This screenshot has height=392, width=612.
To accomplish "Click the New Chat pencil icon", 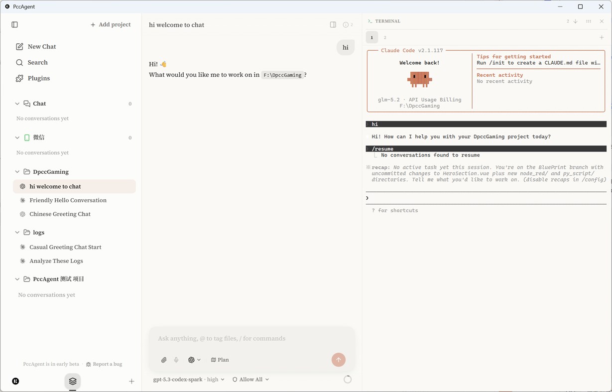I will (x=19, y=46).
